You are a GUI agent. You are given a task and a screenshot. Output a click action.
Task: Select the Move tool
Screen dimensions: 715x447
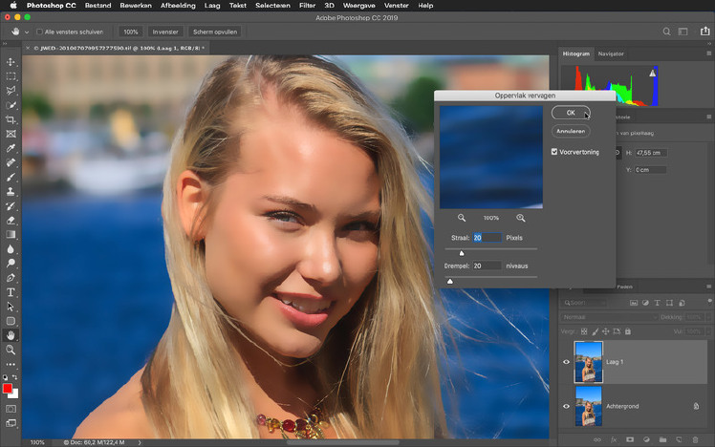11,61
